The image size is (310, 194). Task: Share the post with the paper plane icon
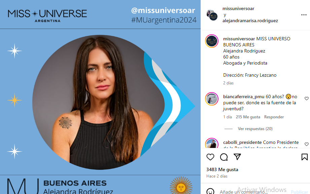(x=237, y=157)
